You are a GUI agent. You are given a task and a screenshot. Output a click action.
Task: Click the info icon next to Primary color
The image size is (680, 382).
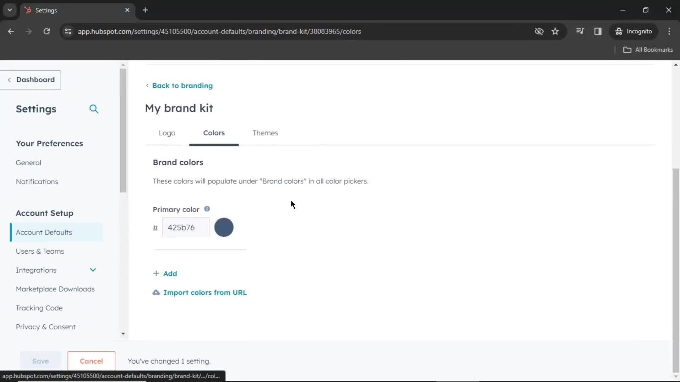point(206,208)
